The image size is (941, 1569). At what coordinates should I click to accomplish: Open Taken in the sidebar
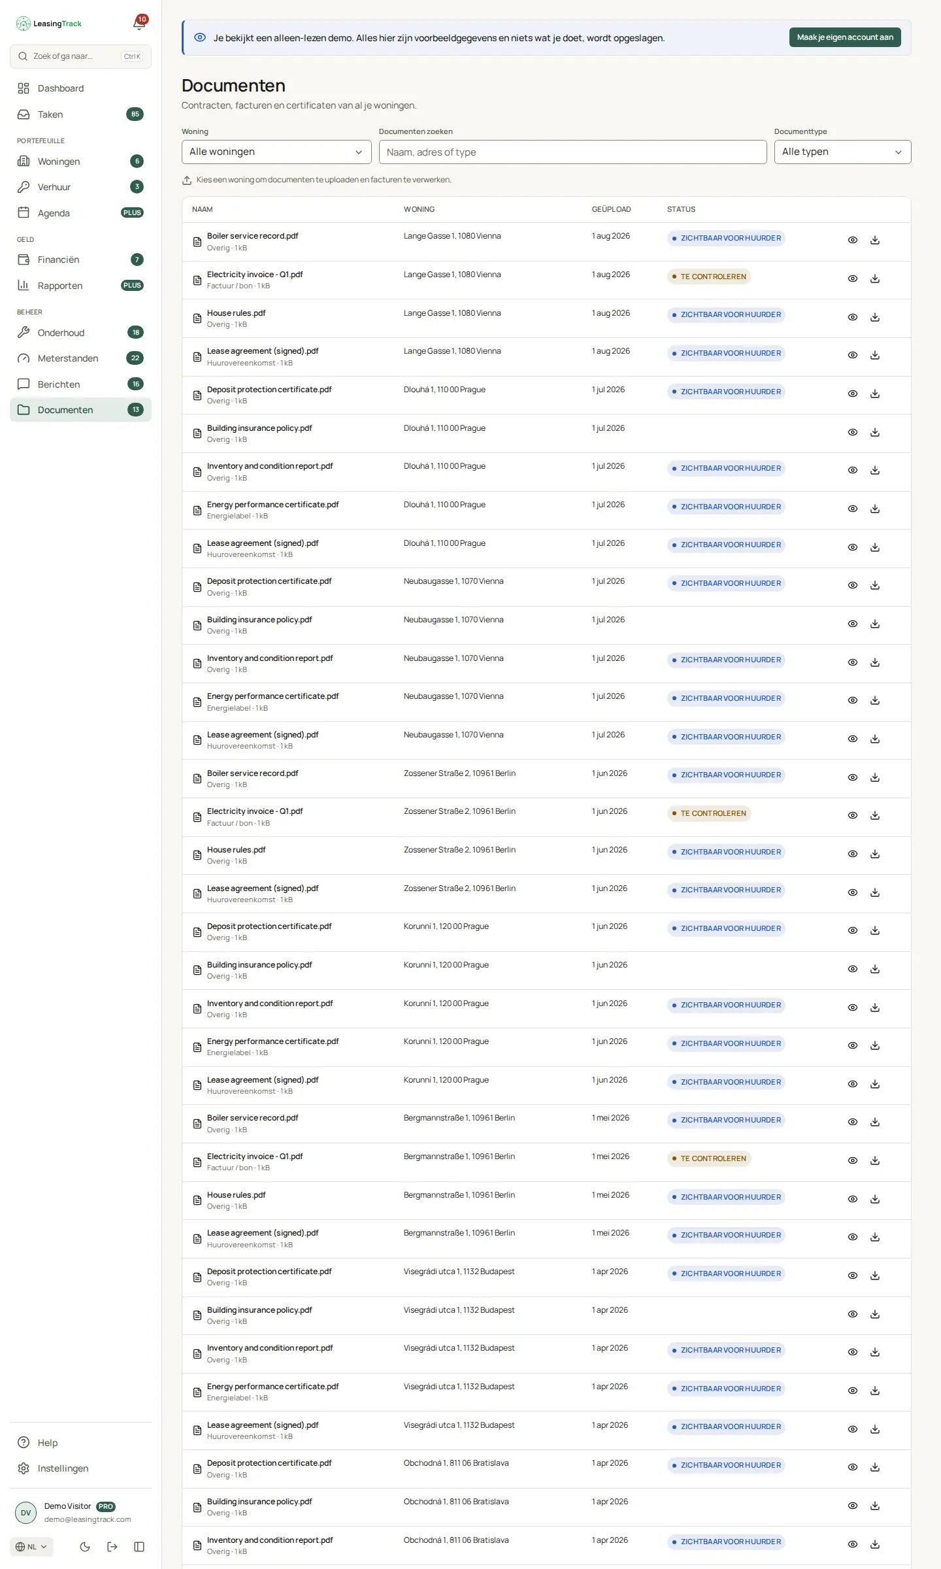click(x=80, y=114)
